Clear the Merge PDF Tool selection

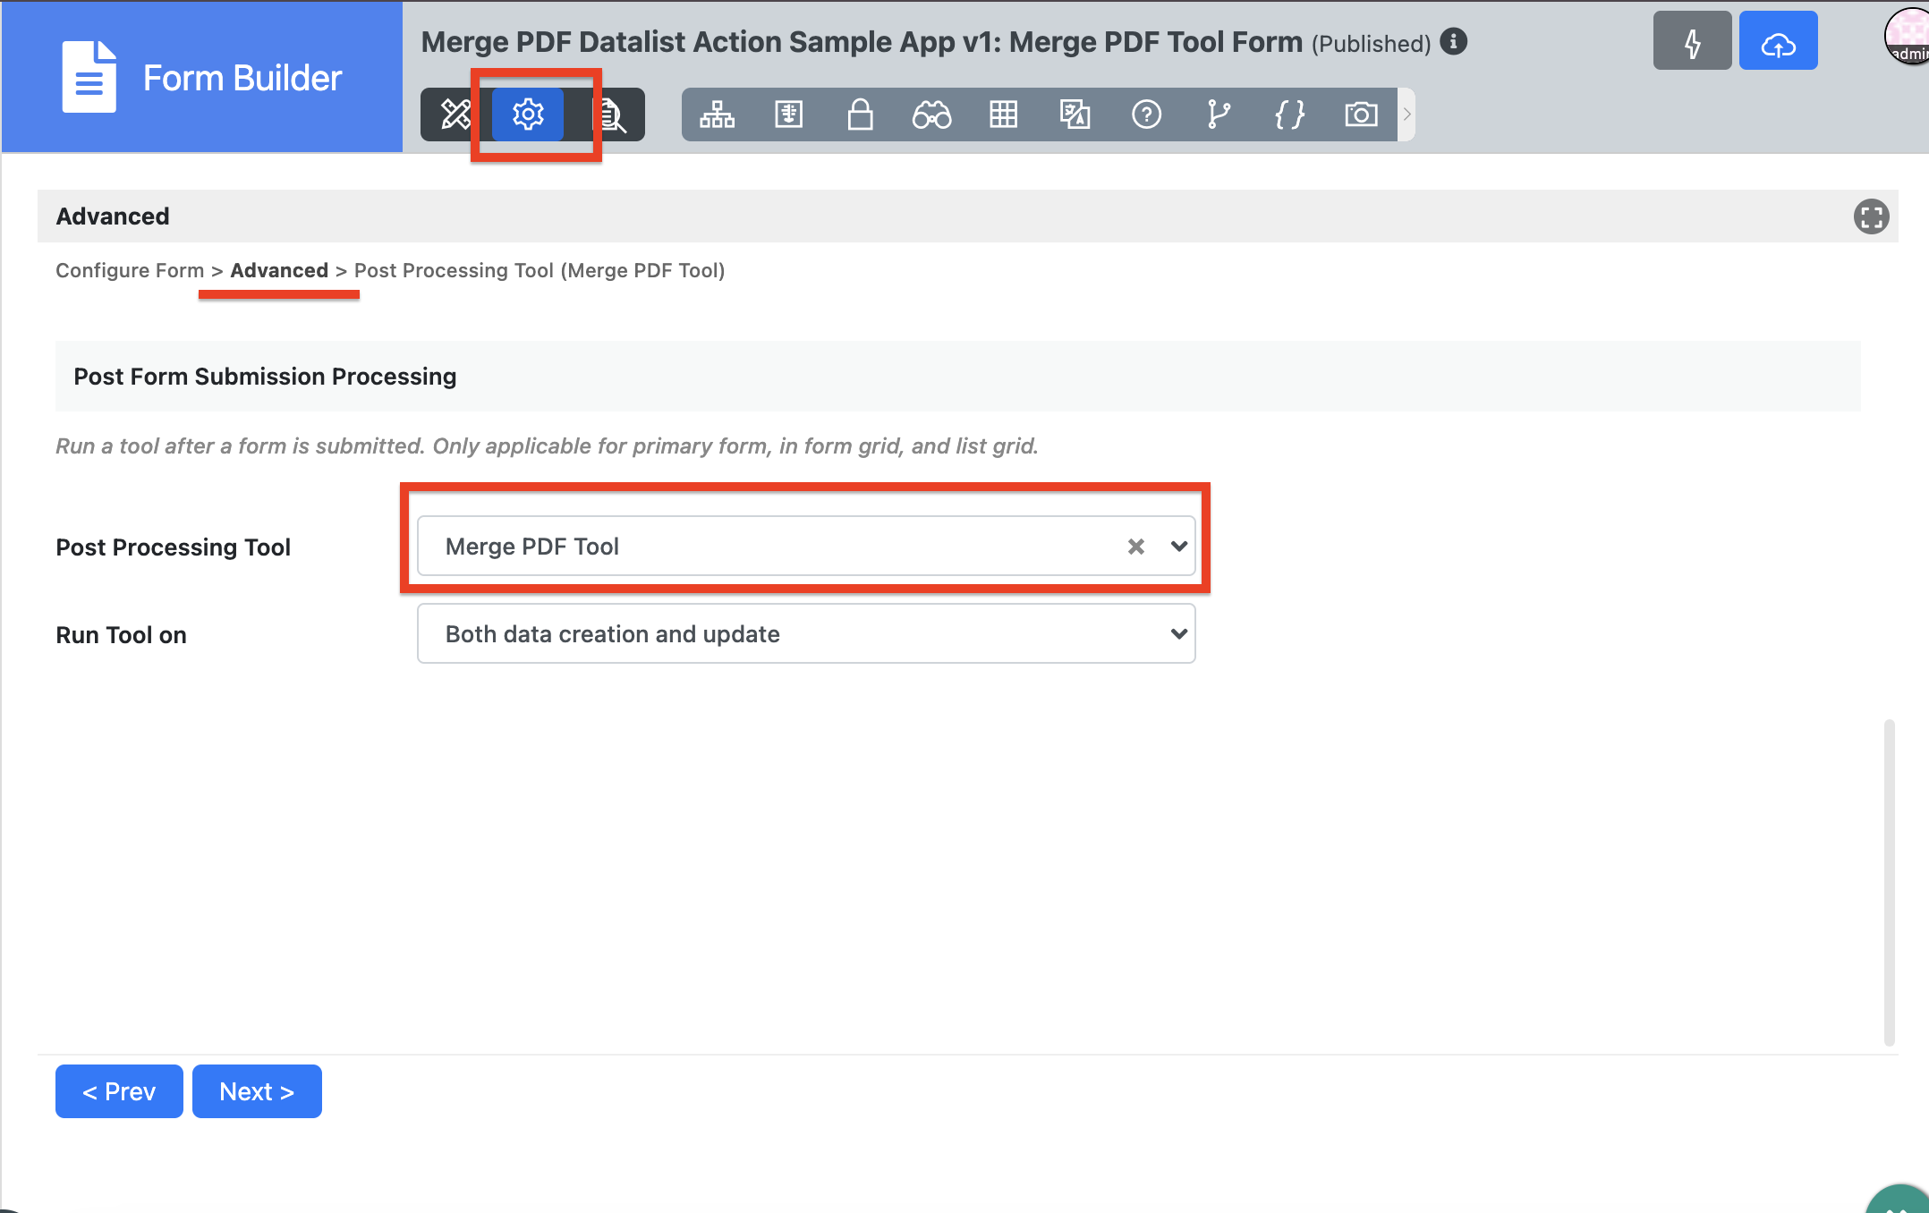pos(1135,546)
